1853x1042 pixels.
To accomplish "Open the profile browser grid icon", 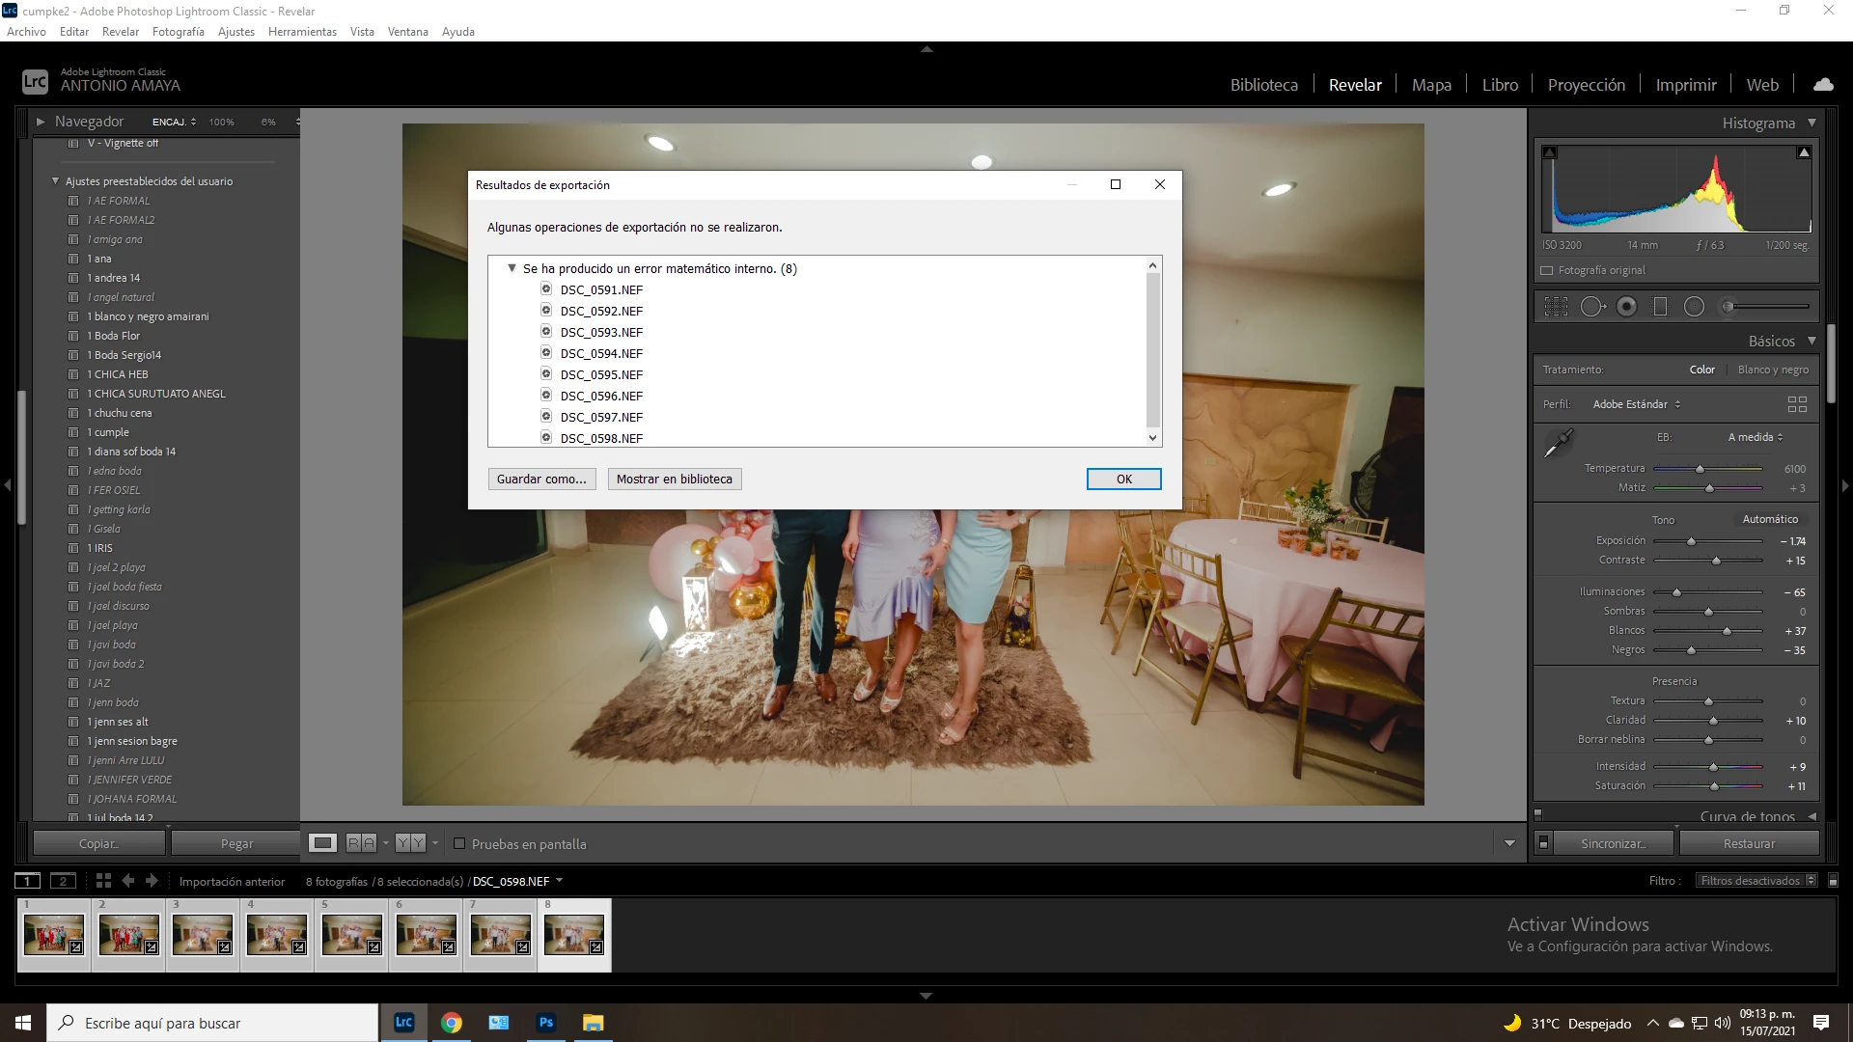I will (1797, 404).
